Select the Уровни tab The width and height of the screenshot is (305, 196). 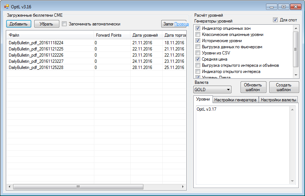click(203, 99)
